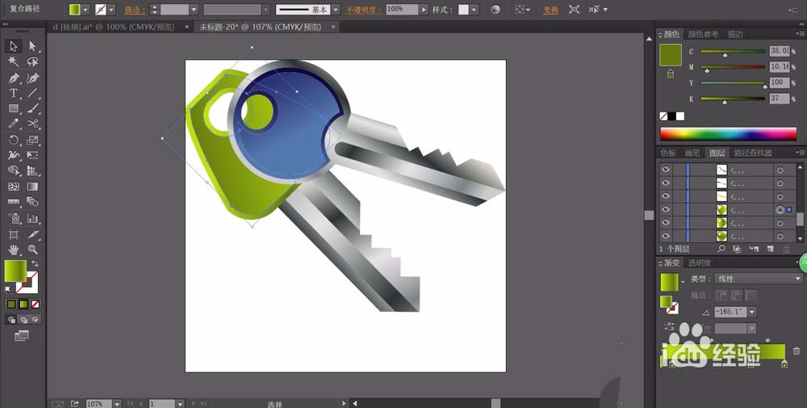Switch to 色板 swatches tab

coord(668,153)
